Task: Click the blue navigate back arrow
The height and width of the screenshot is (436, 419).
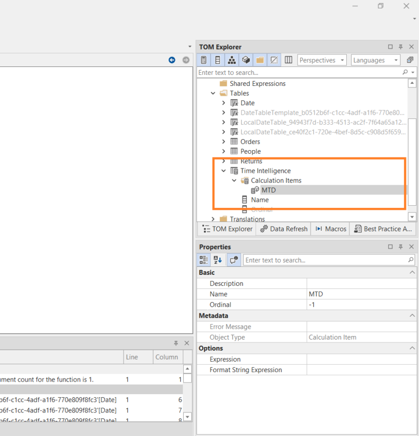Action: click(172, 60)
